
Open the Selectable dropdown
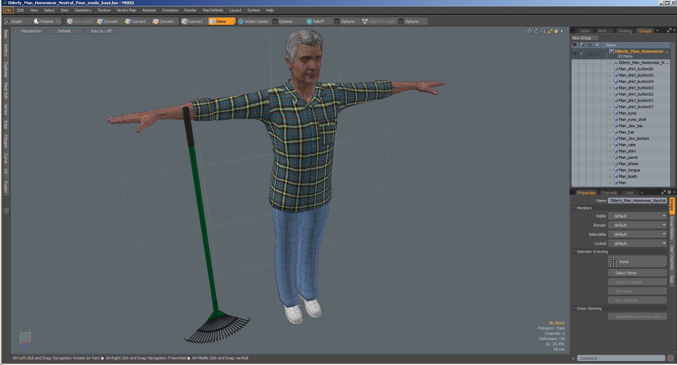[x=637, y=234]
